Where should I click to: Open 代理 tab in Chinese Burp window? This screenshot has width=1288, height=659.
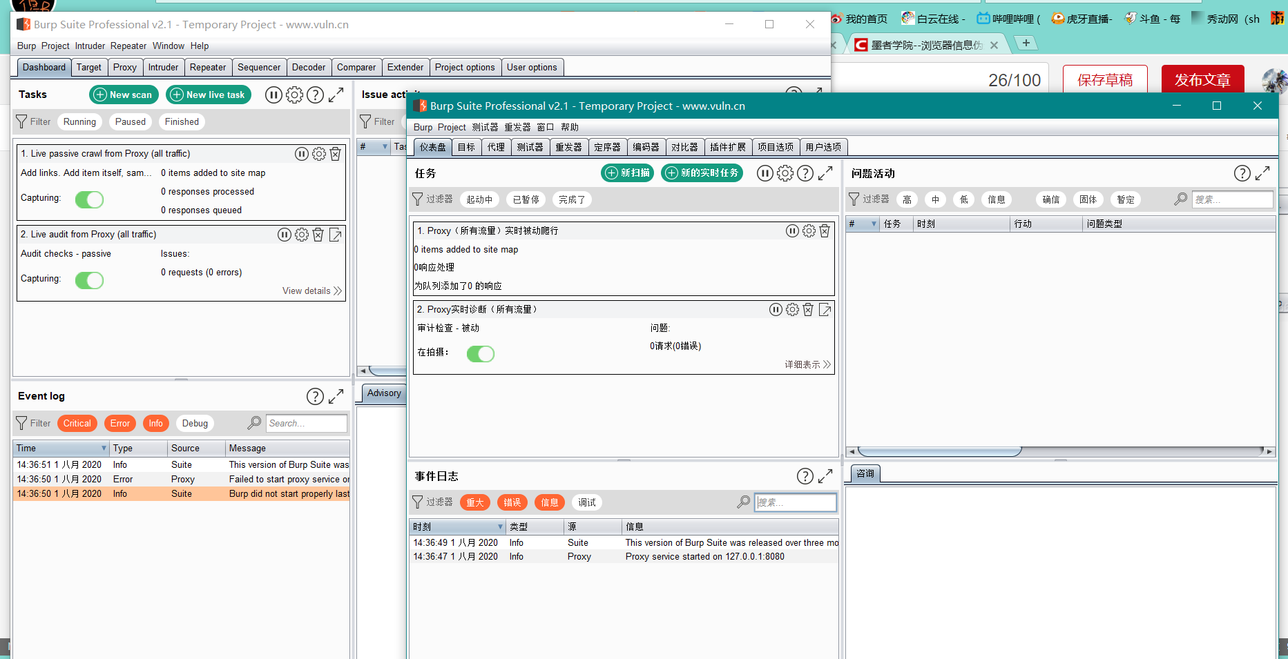[496, 147]
